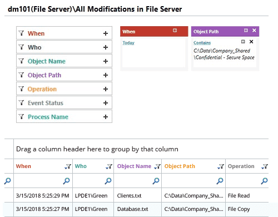Screen dimensions: 278x217
Task: Add a Who filter with plus icon
Action: [x=106, y=47]
